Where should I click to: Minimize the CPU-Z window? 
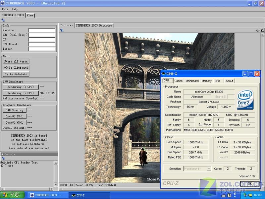[245, 74]
